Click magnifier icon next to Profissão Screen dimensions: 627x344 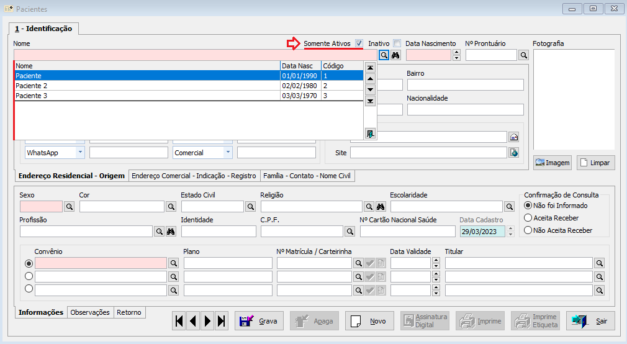pyautogui.click(x=159, y=231)
